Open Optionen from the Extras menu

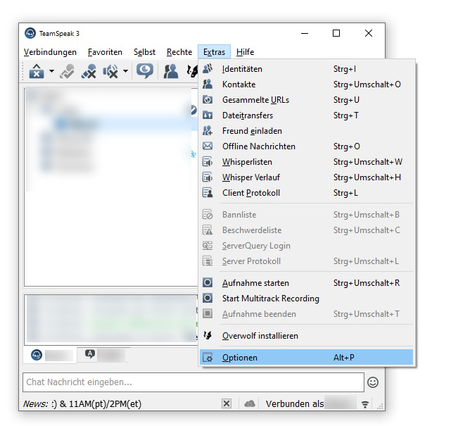[x=239, y=358]
